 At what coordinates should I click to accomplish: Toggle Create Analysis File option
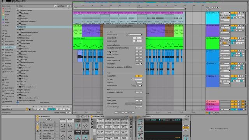pyautogui.click(x=139, y=61)
